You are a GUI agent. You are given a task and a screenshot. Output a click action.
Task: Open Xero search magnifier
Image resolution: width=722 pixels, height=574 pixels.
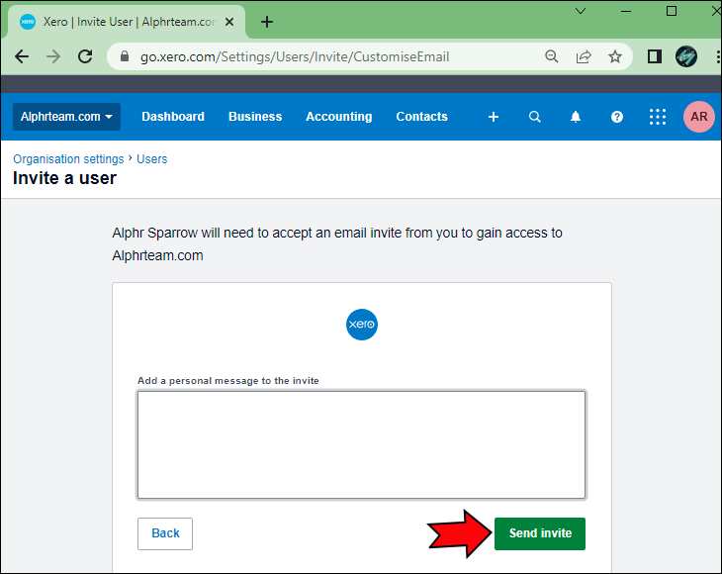click(x=535, y=117)
